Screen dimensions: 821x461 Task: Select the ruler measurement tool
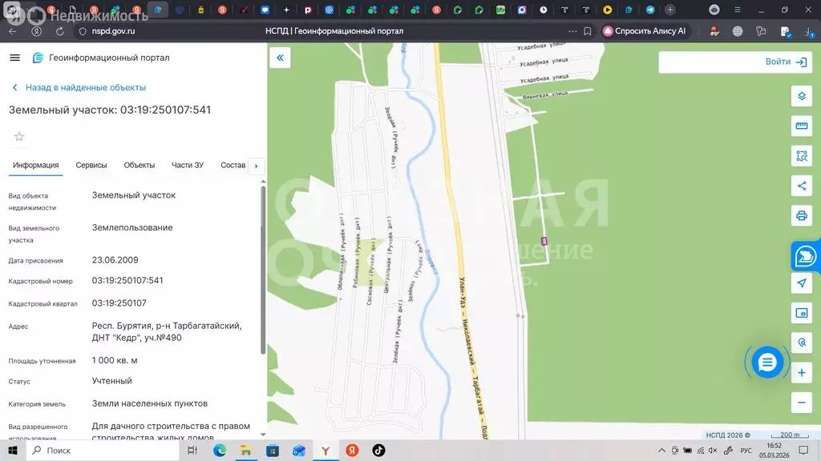click(x=801, y=126)
